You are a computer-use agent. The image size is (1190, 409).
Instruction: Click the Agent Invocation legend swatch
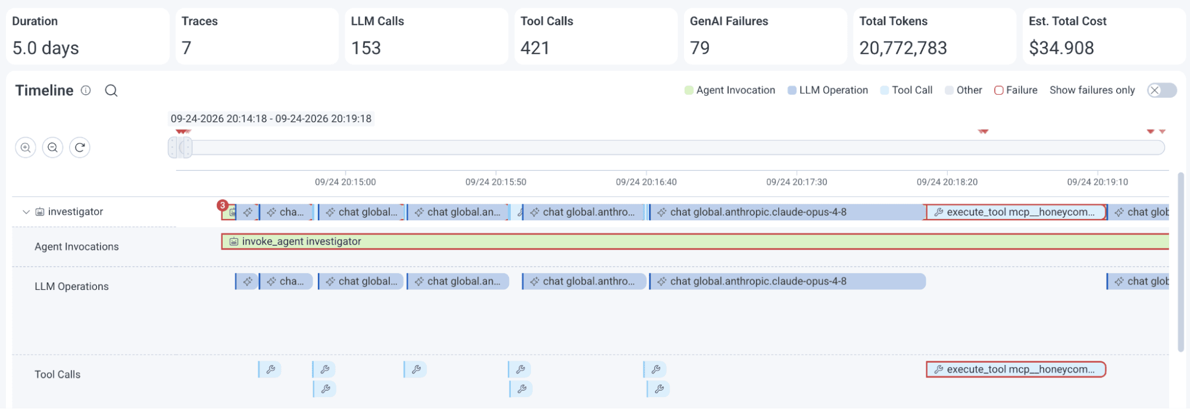[689, 90]
